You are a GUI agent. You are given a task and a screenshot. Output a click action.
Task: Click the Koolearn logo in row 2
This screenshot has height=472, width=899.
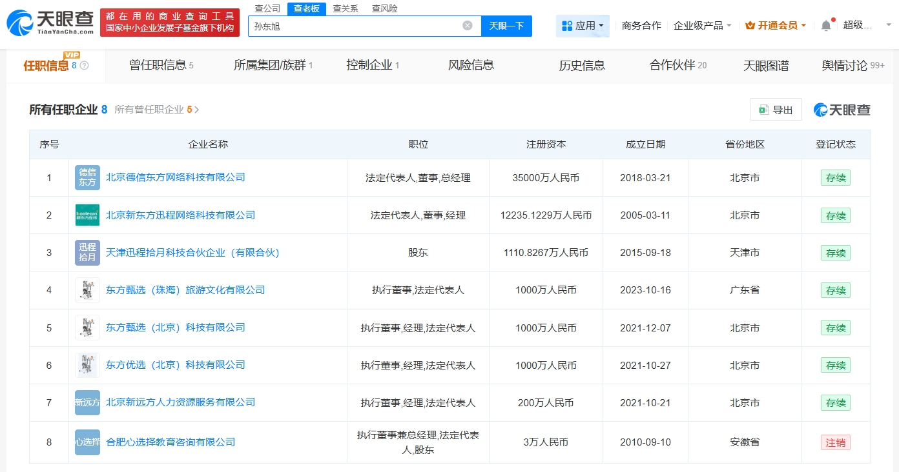pyautogui.click(x=87, y=215)
